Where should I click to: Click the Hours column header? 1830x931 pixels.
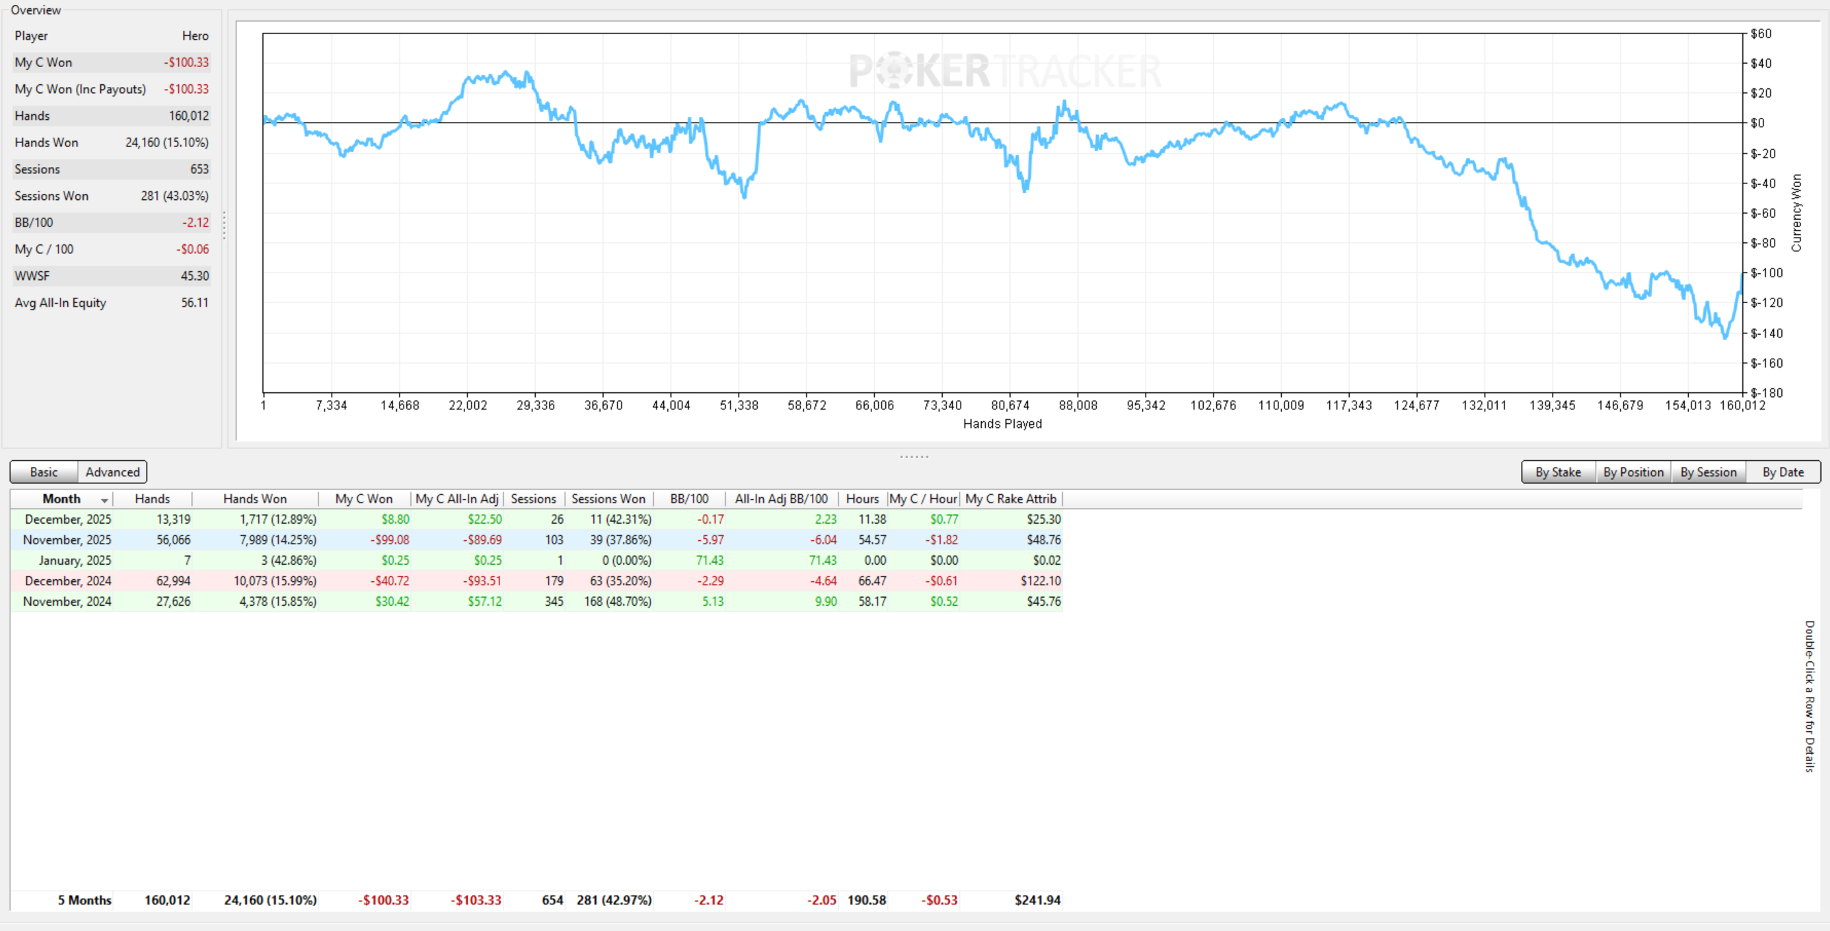862,499
